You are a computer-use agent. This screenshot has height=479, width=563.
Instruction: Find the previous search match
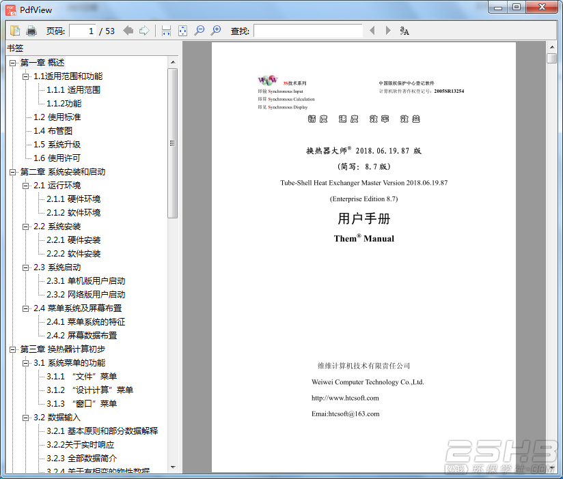[x=372, y=31]
